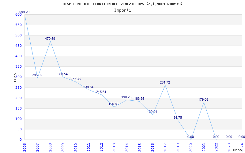The height and width of the screenshot is (153, 245).
Task: Click the 600 y-axis tick label
Action: [18, 14]
